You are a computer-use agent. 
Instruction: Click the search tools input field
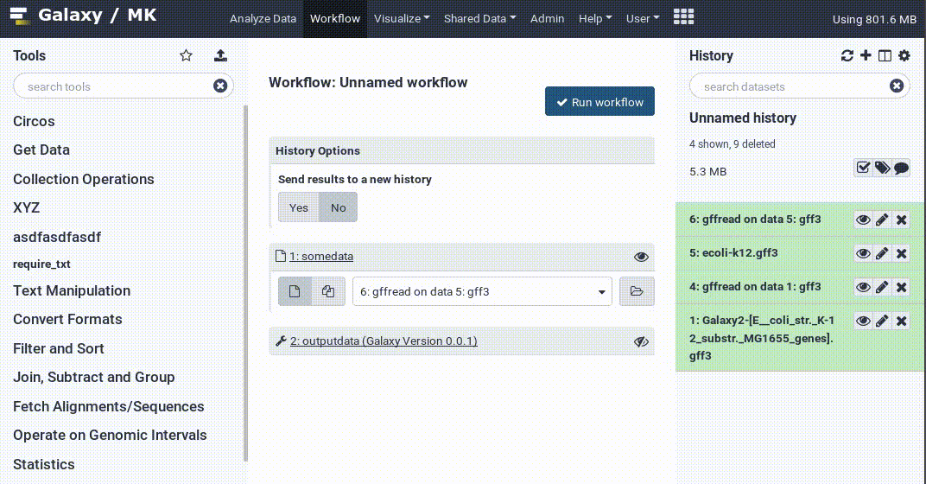tap(112, 86)
